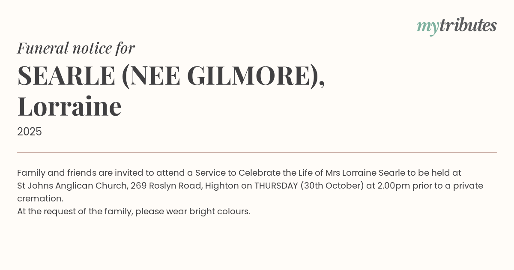
Task: Click the date "(30th October)"
Action: (x=332, y=186)
